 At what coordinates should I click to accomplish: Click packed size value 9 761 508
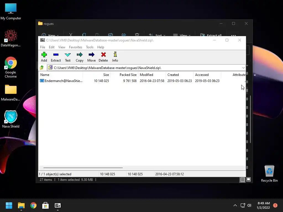tap(130, 81)
